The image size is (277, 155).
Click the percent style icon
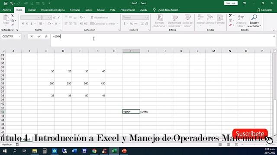pyautogui.click(x=132, y=24)
